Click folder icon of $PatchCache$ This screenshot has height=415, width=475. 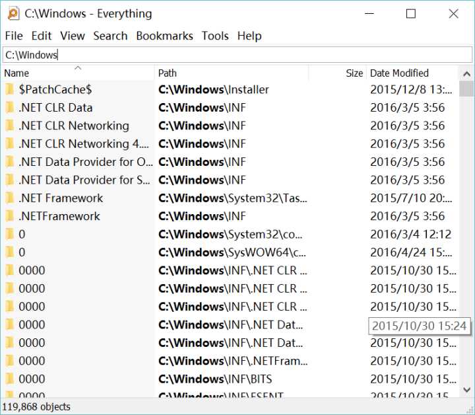pyautogui.click(x=10, y=89)
